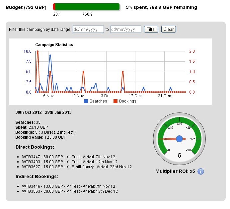Focus the end date filter field
This screenshot has height=209, width=230.
pyautogui.click(x=126, y=29)
